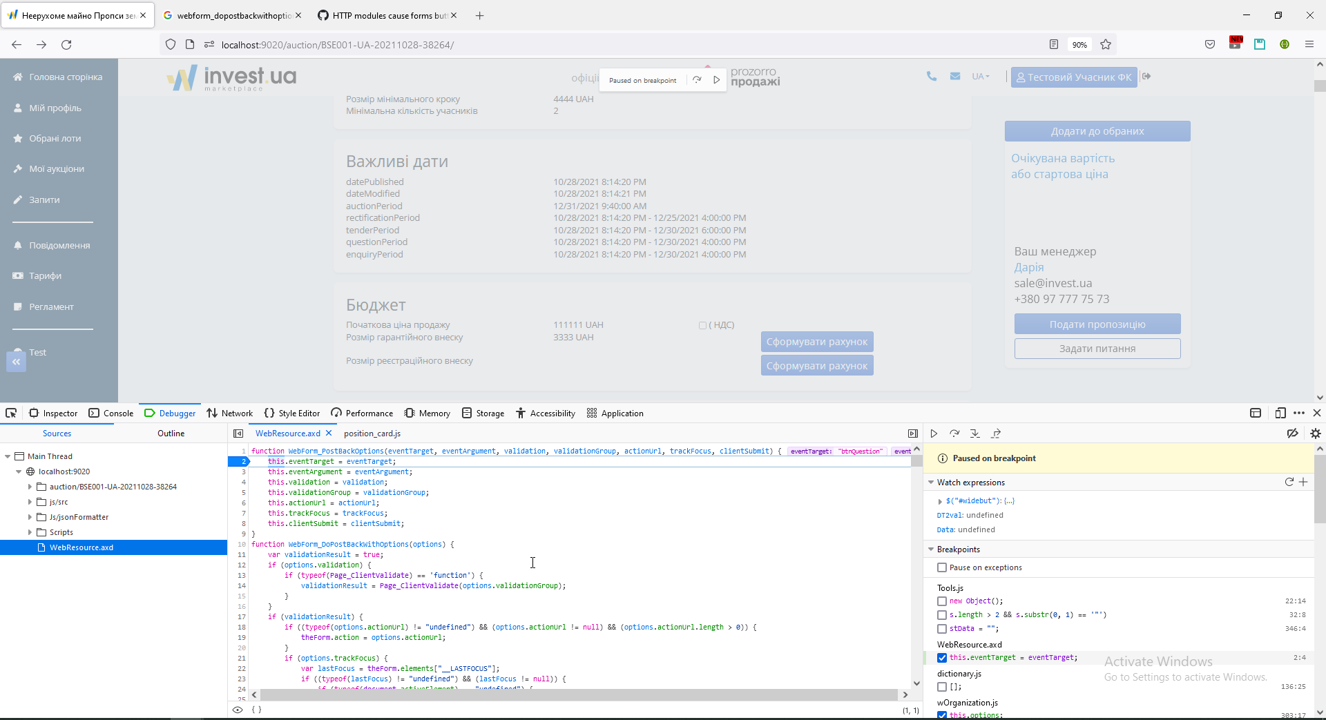Collapse the Main Thread tree node
This screenshot has height=720, width=1326.
8,456
